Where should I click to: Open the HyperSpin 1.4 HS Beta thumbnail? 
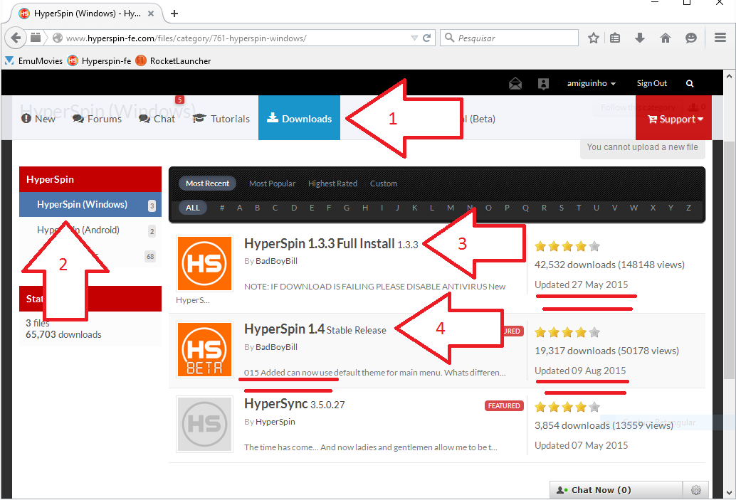pos(204,349)
